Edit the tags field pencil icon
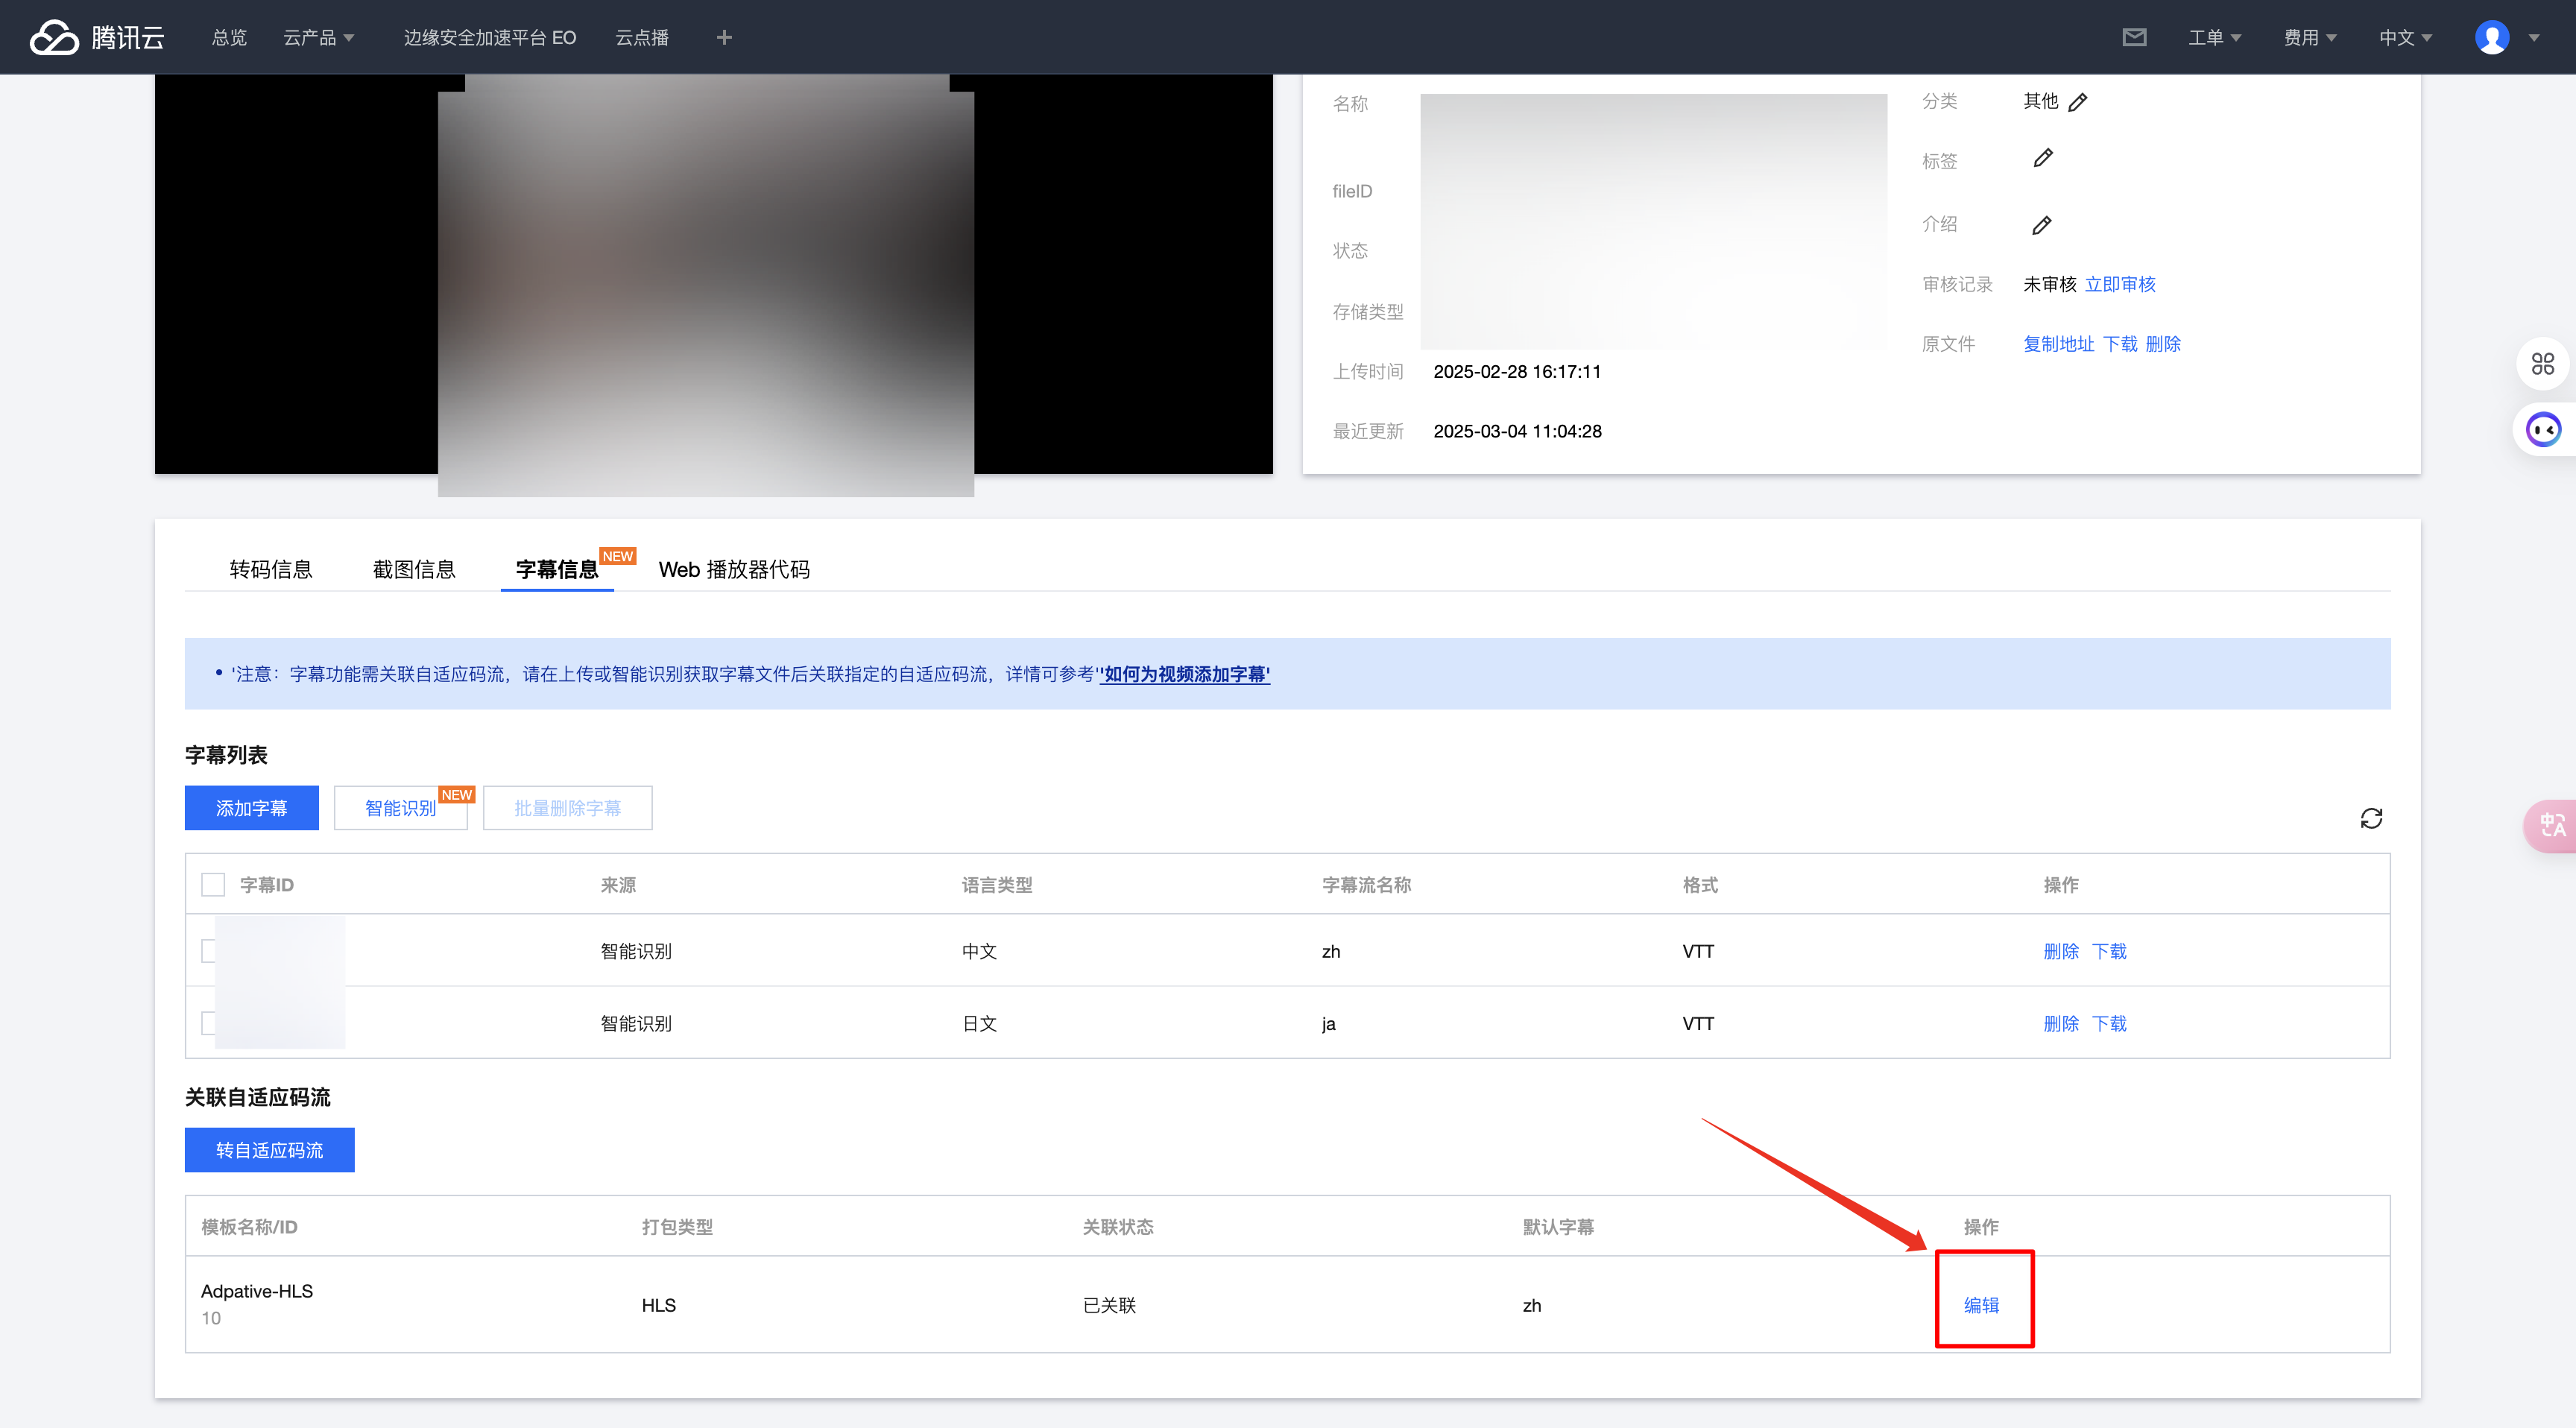Screen dimensions: 2576x1428 (x=2043, y=158)
